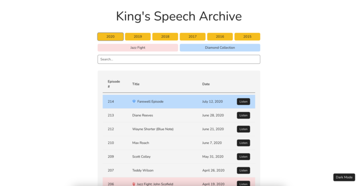
Task: Select the 2015 year tab
Action: pos(247,37)
